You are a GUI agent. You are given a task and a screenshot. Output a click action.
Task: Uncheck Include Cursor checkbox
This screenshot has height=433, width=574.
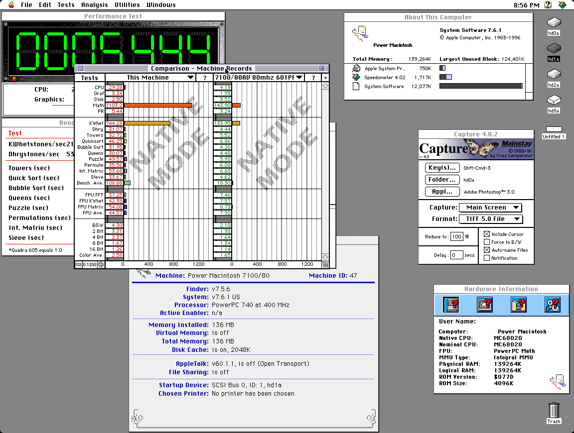487,234
